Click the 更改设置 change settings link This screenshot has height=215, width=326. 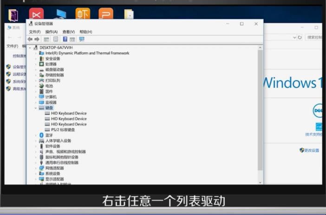point(312,151)
